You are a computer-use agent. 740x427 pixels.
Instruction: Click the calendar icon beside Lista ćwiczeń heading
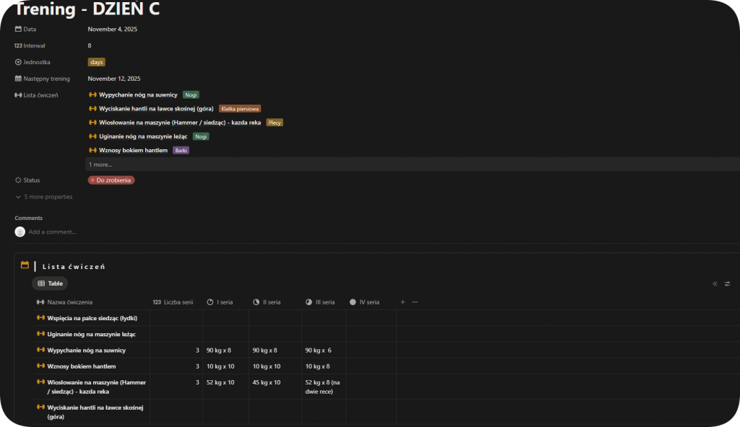25,265
